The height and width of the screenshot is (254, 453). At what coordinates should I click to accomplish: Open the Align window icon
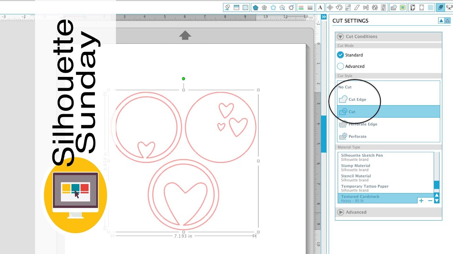366,7
